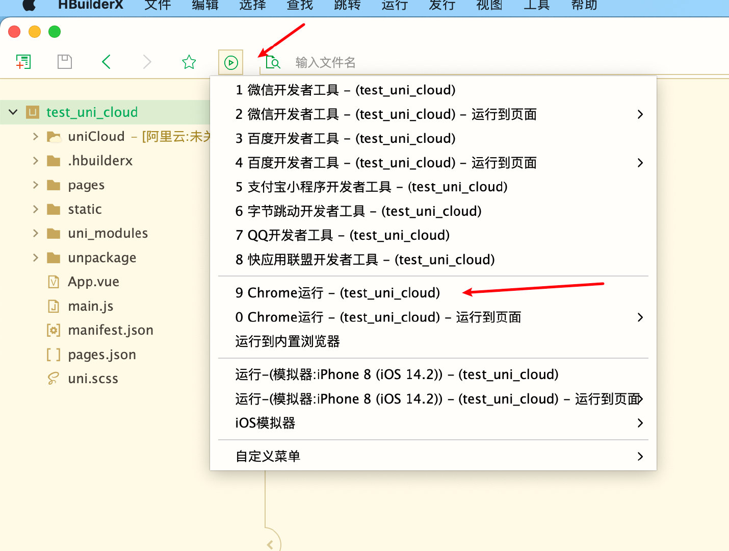Open the HBuilderX application menu

(91, 5)
